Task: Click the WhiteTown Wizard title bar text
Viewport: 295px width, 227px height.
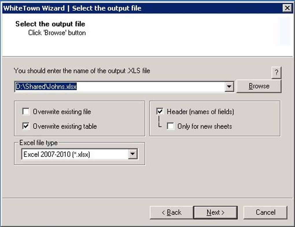Action: 72,8
